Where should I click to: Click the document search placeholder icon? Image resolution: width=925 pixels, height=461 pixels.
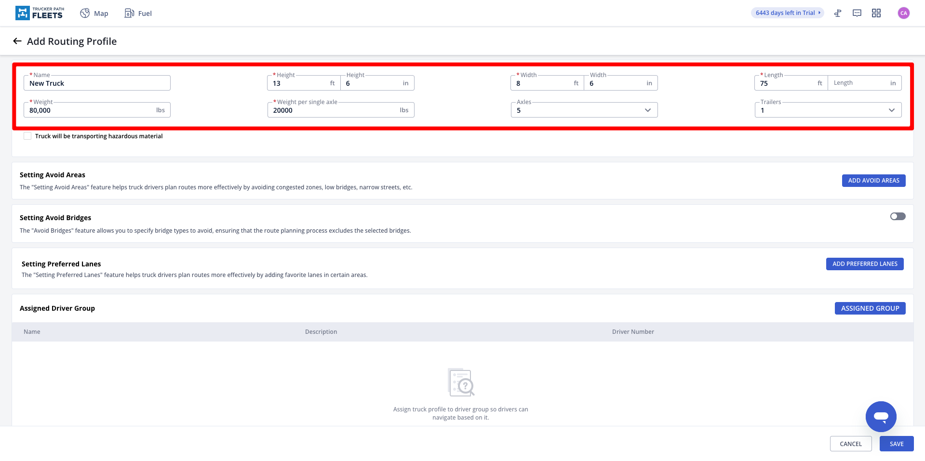coord(461,382)
